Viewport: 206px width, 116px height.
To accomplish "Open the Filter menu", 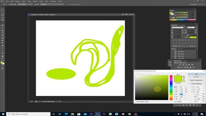I will pos(41,1).
